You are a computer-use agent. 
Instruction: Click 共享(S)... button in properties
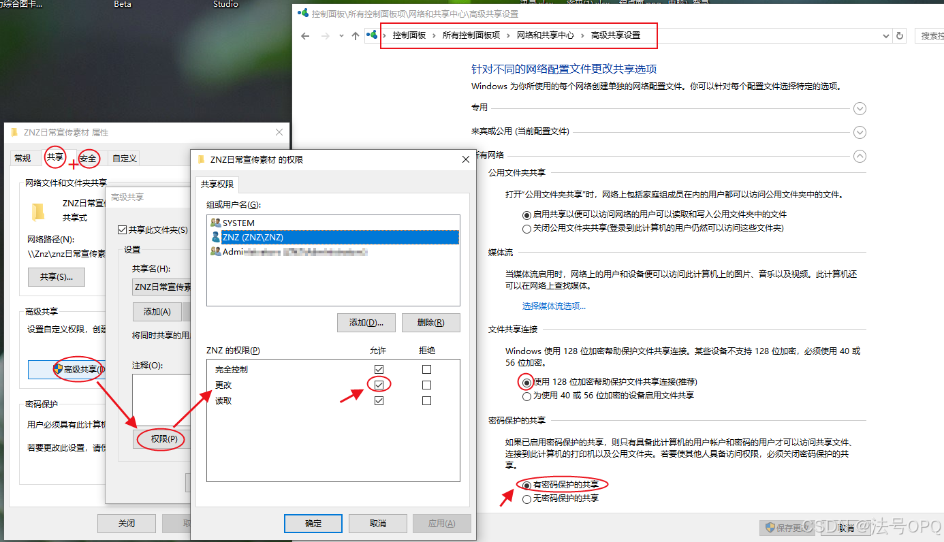click(x=57, y=277)
